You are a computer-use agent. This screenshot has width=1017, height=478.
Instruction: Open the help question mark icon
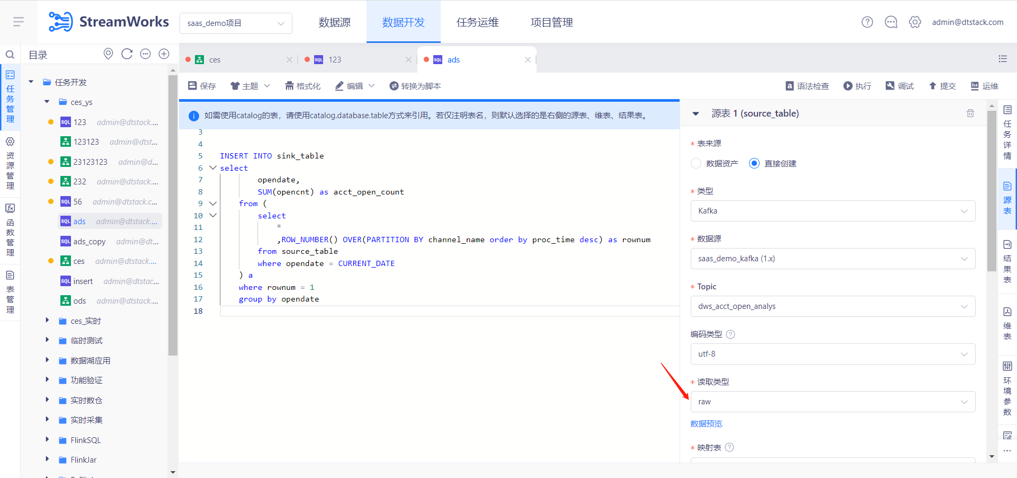point(867,22)
